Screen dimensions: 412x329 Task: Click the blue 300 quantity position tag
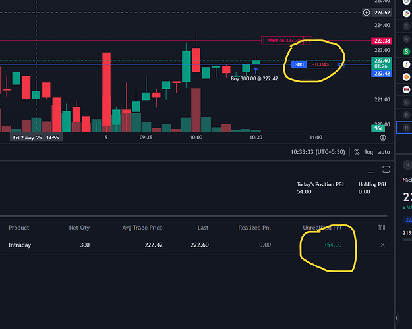[x=299, y=64]
